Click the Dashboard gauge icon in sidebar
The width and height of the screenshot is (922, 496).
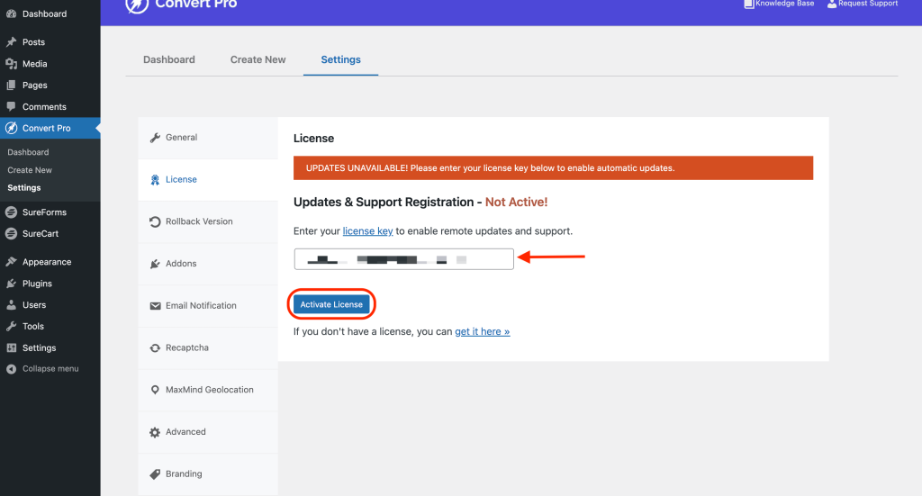tap(11, 14)
